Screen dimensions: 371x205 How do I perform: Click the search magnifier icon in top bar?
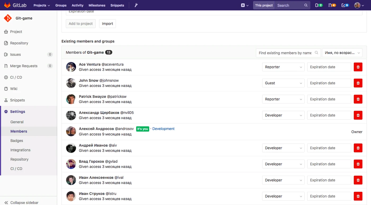pos(306,5)
